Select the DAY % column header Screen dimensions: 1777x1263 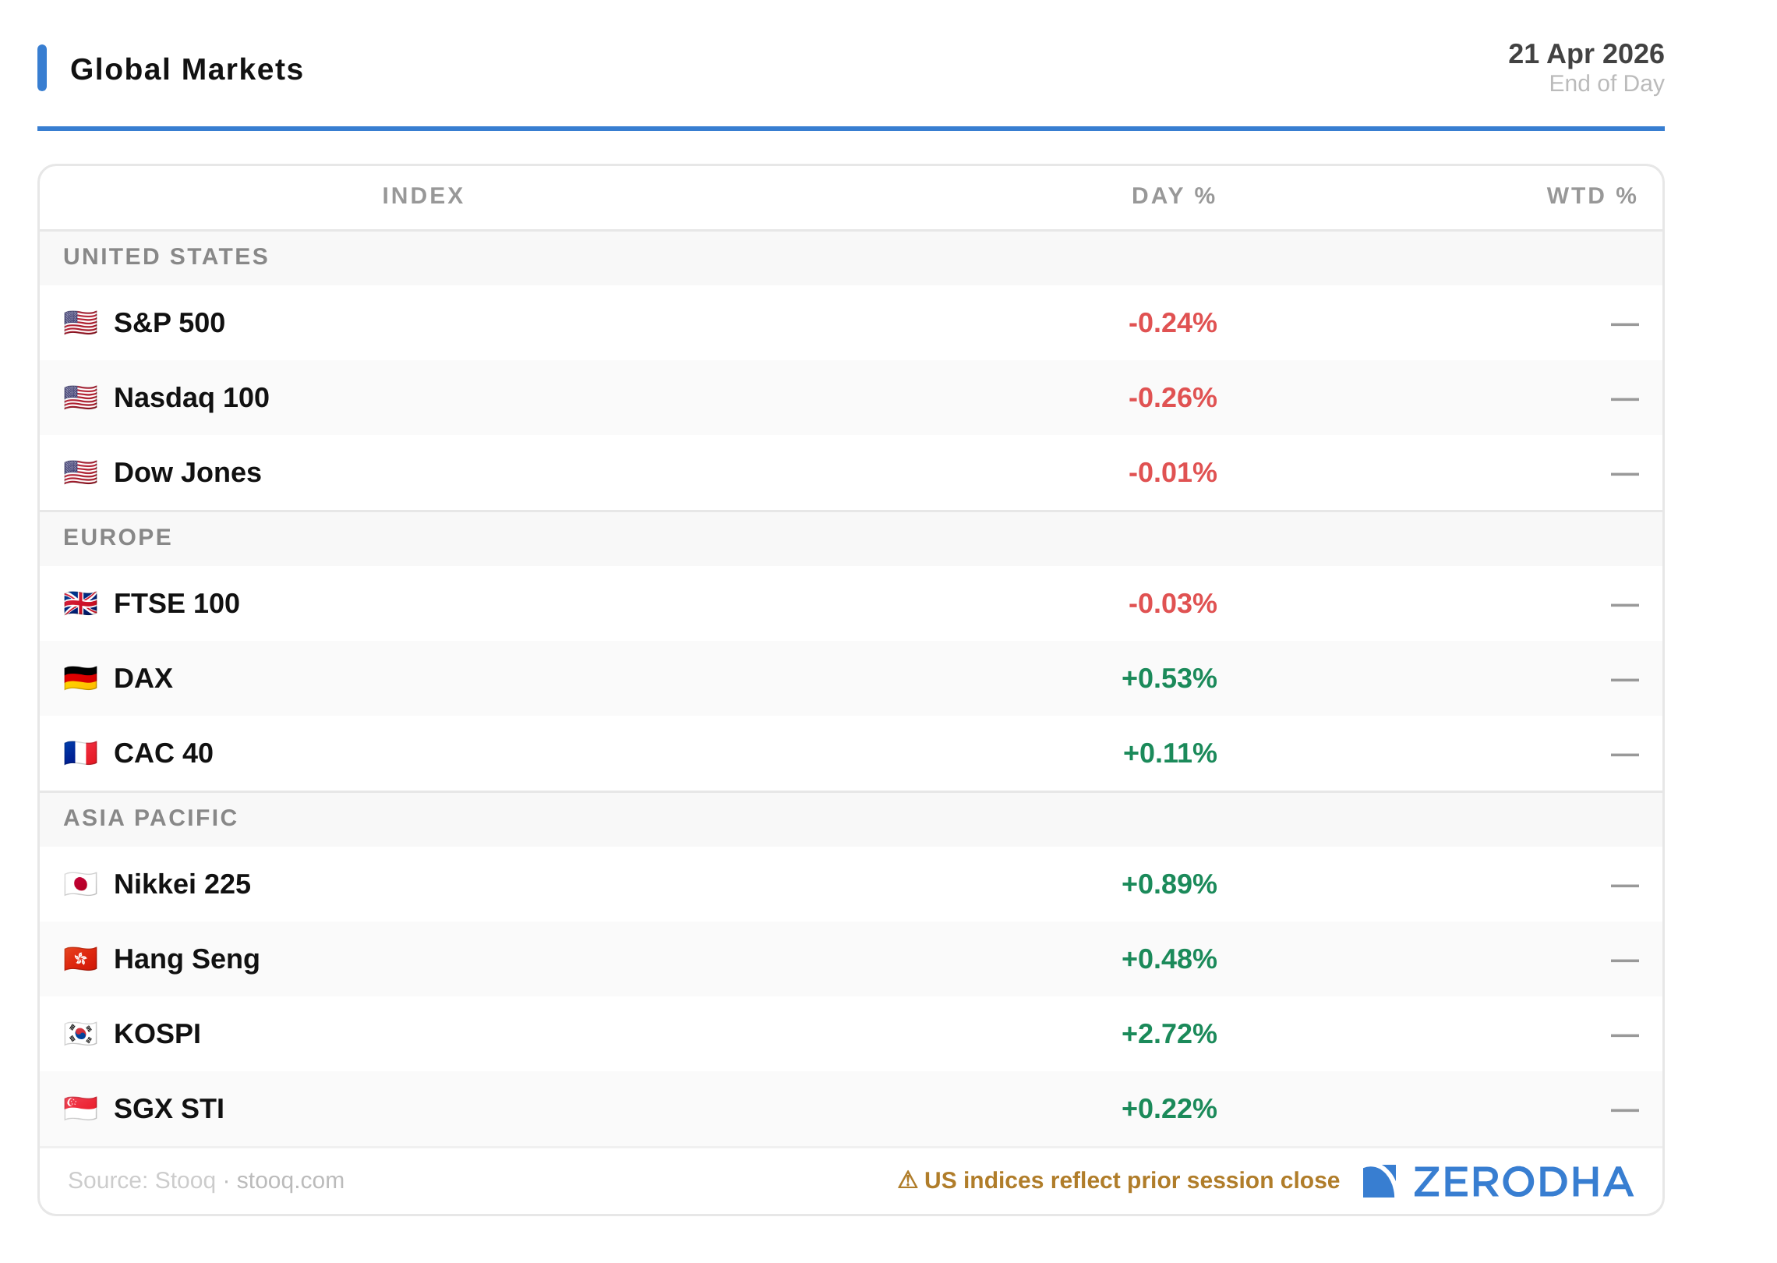tap(1173, 196)
